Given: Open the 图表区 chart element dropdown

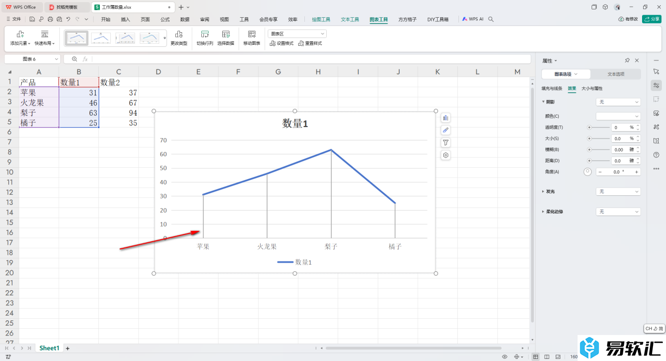Looking at the screenshot, I should (297, 33).
